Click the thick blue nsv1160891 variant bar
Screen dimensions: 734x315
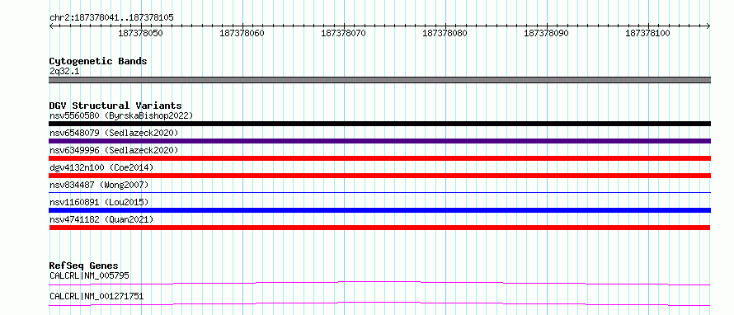(379, 210)
